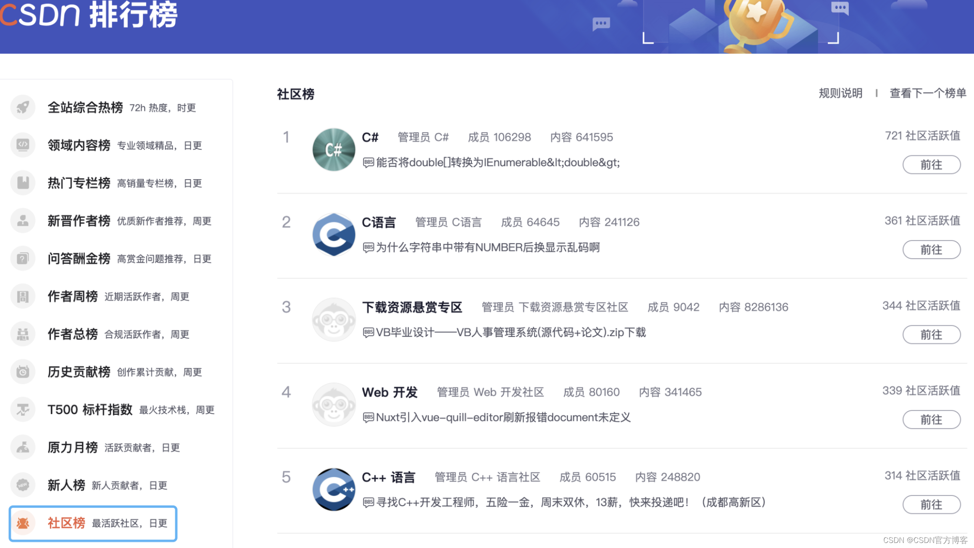The image size is (974, 548).
Task: Click the person icon beside 新晋作者榜
Action: 23,221
